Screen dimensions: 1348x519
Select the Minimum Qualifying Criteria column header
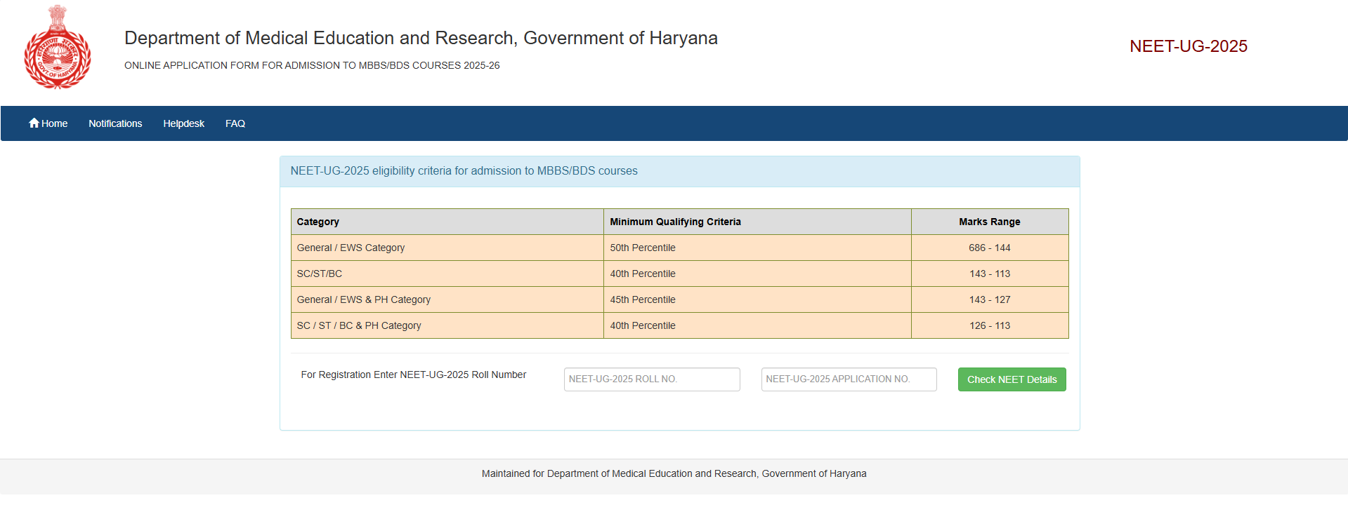click(675, 222)
